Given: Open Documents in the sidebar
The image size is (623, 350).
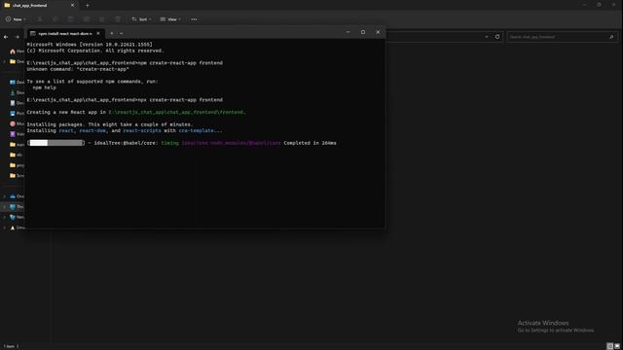Looking at the screenshot, I should tap(17, 103).
